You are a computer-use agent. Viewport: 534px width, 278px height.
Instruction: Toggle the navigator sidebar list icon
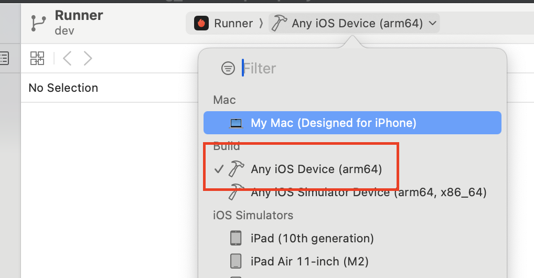point(4,58)
